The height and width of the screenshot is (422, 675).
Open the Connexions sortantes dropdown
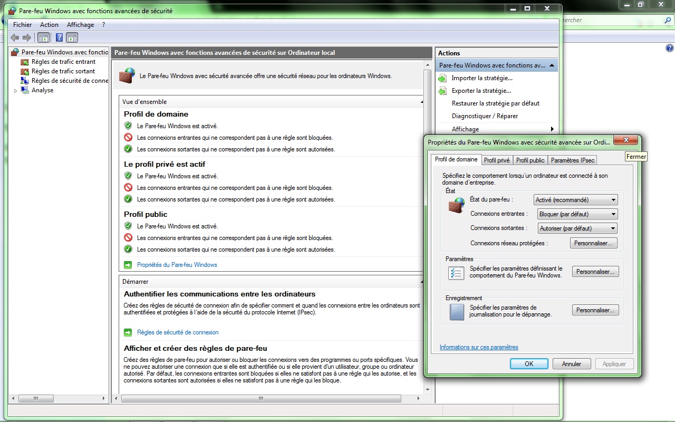577,228
